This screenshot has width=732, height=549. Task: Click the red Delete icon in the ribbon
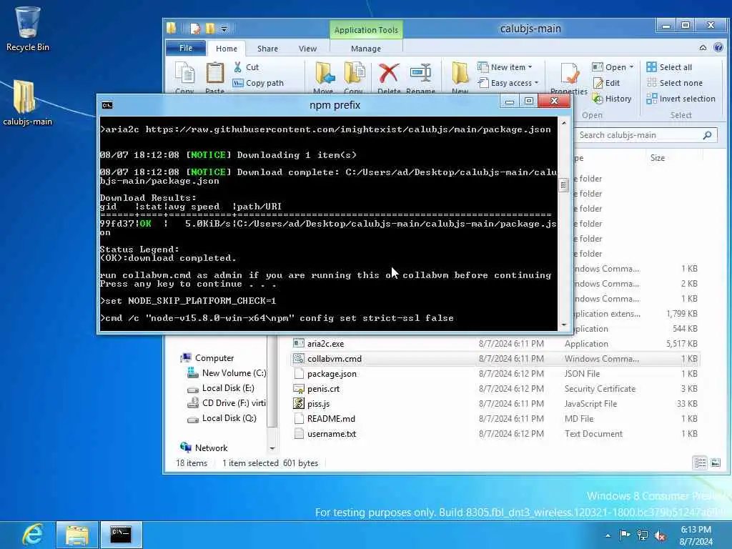point(388,74)
